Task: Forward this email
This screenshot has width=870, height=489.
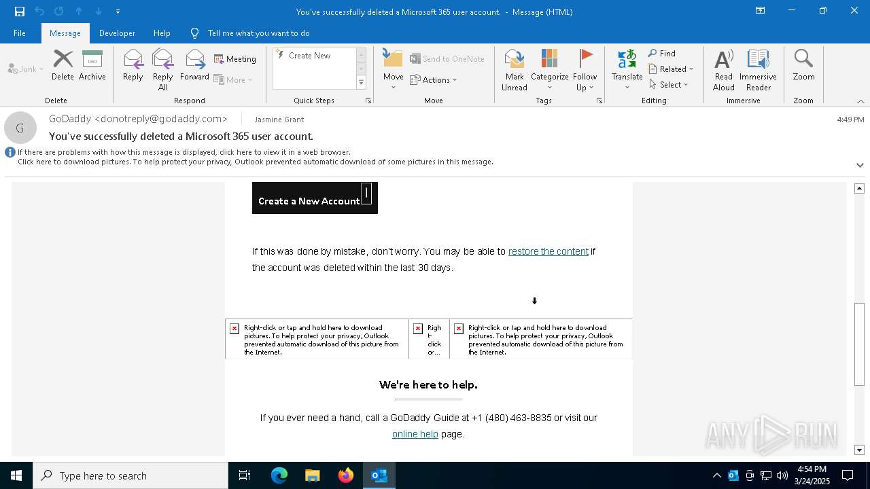Action: pos(195,66)
